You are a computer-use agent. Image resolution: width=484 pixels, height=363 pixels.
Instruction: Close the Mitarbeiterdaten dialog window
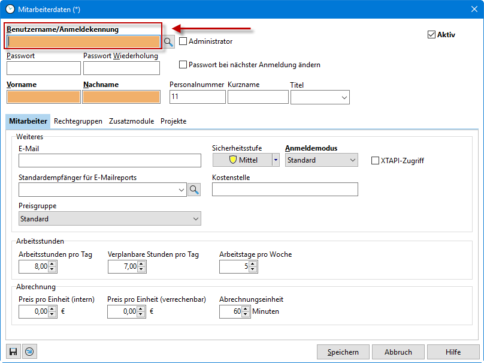[x=471, y=9]
